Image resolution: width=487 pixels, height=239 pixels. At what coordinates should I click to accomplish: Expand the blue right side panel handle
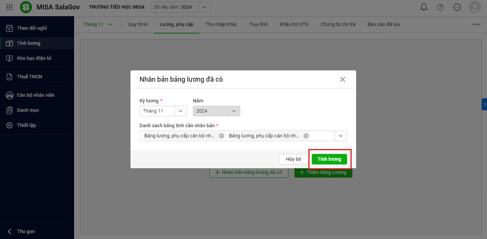tap(484, 104)
